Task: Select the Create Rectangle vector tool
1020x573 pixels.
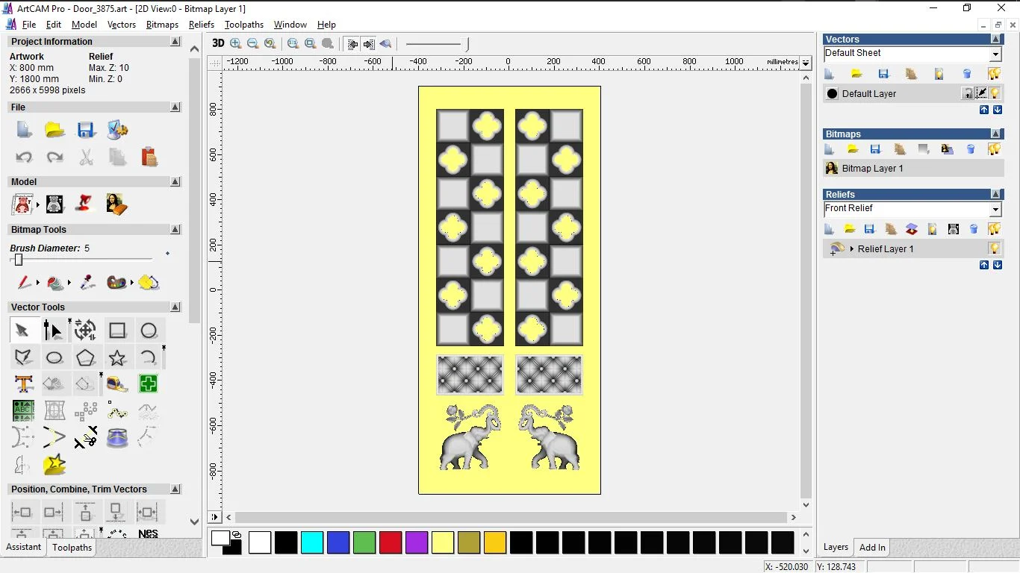Action: click(x=117, y=331)
